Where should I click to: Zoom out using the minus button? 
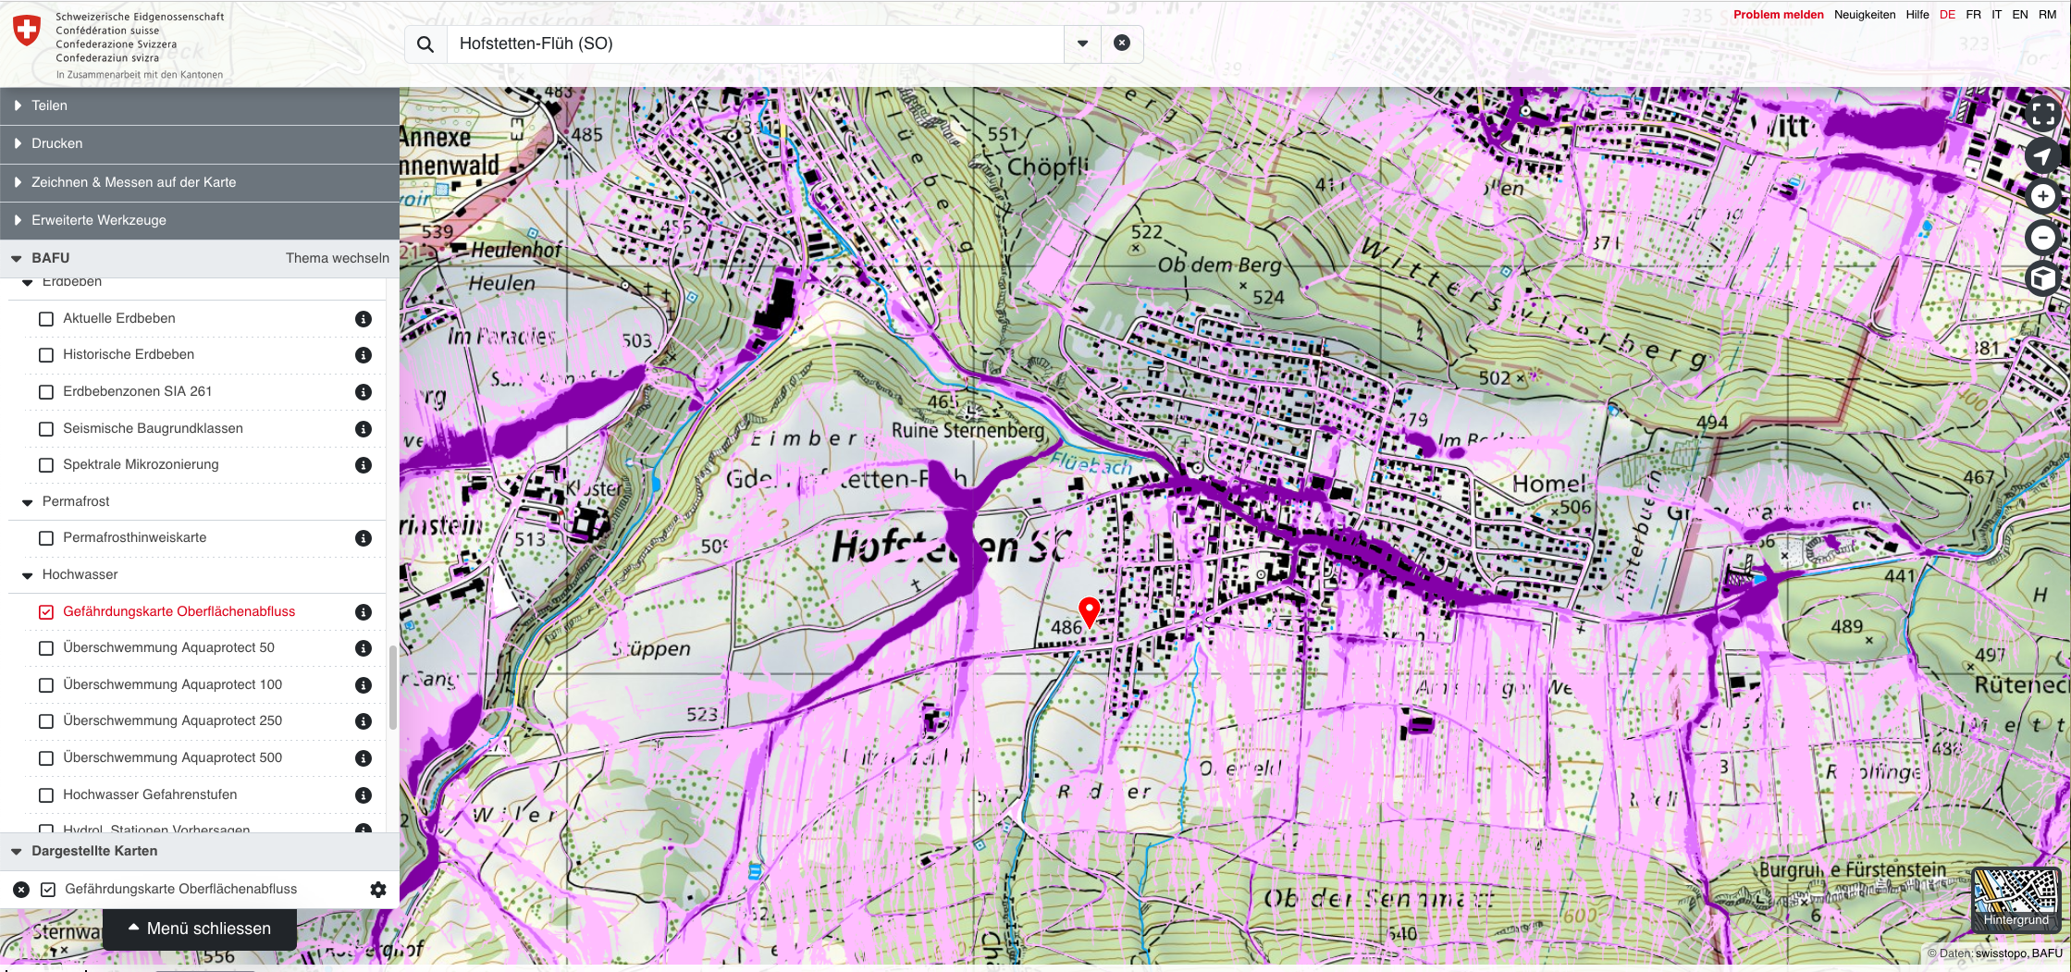pos(2042,238)
